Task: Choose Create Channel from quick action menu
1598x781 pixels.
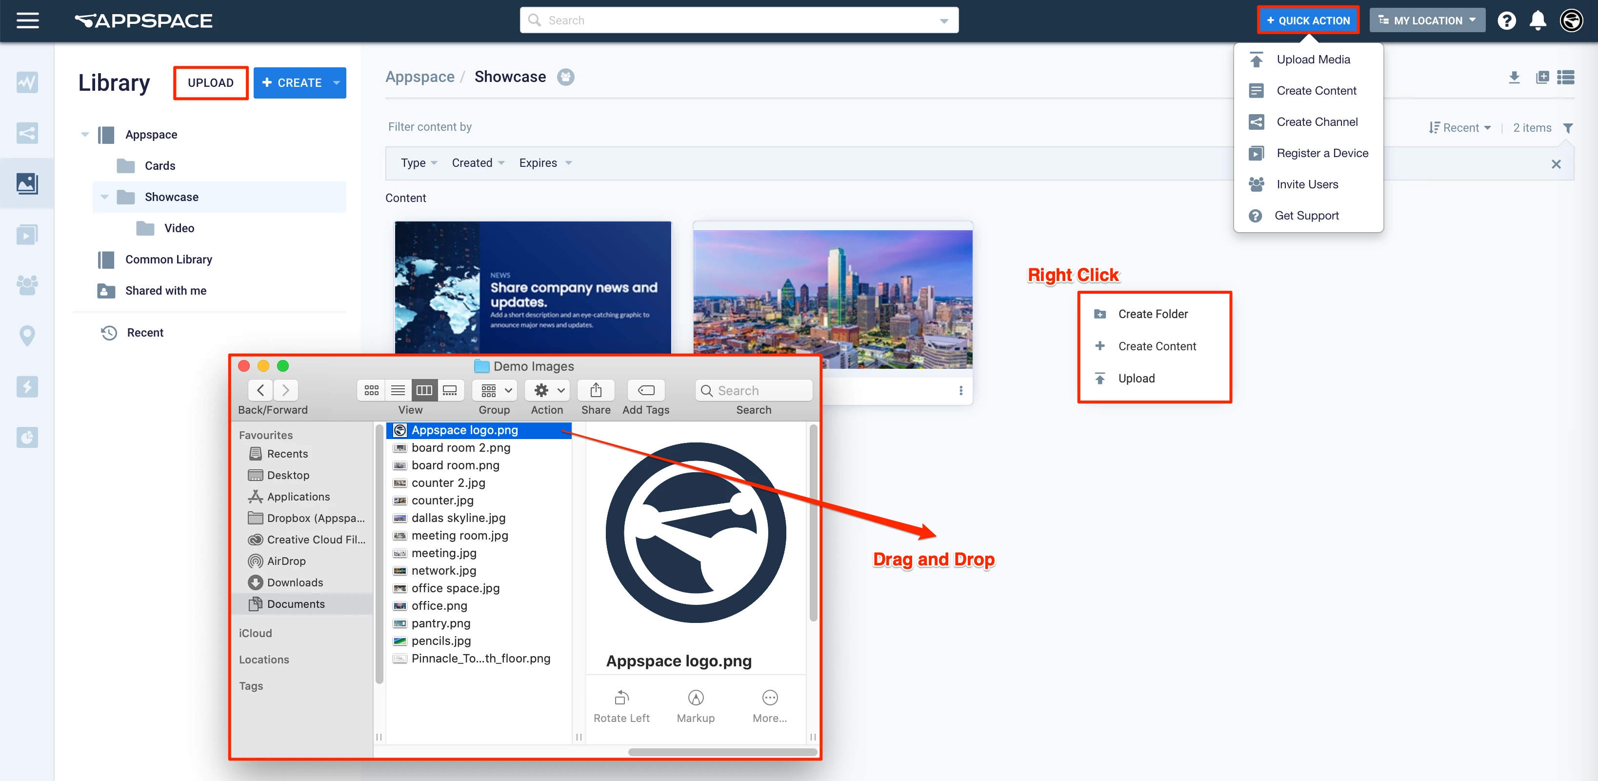Action: [x=1317, y=122]
